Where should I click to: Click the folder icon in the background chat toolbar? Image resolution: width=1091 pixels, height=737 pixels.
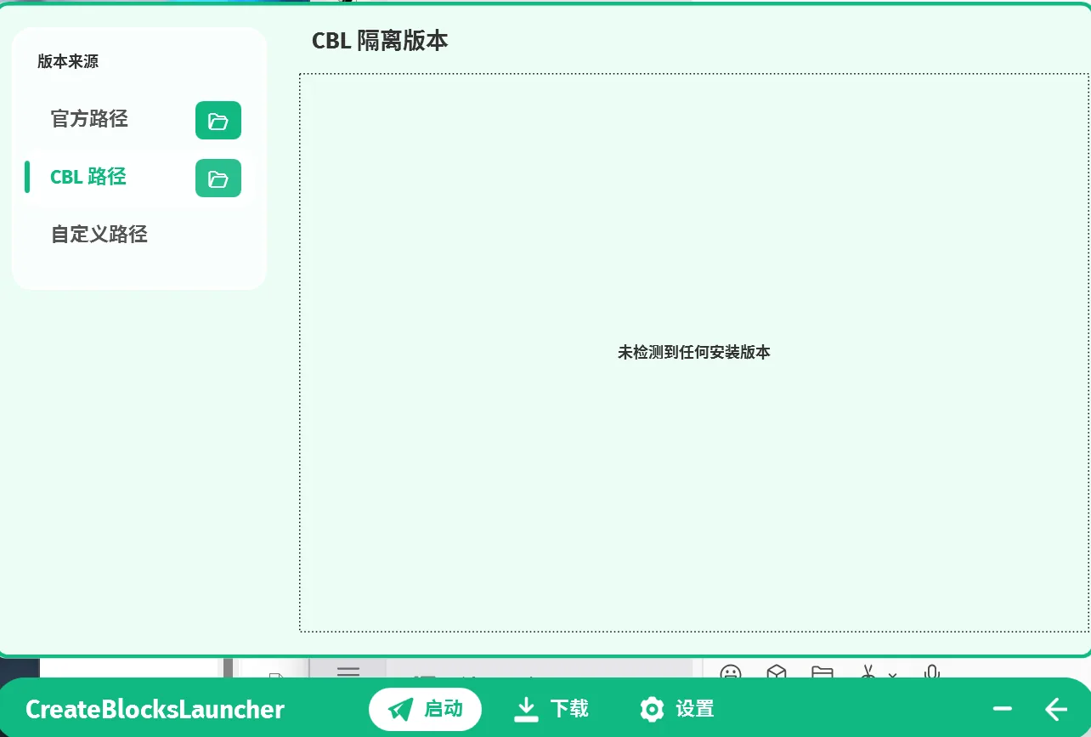pos(822,673)
